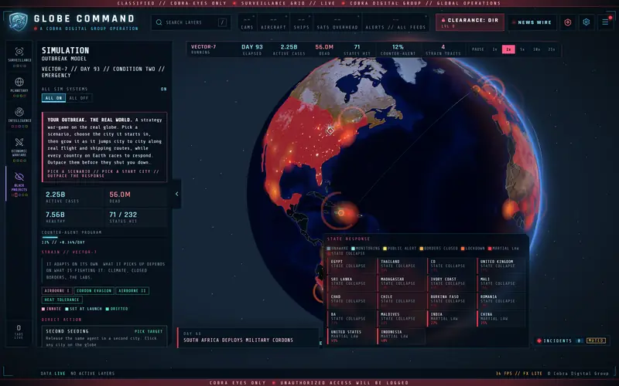Click the Public Alert legend swatch
This screenshot has height=386, width=619.
[x=385, y=249]
